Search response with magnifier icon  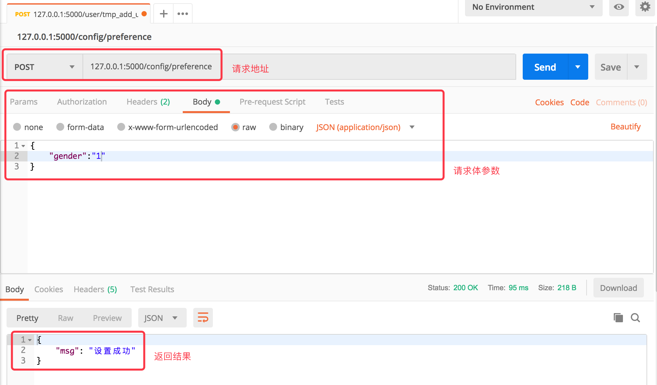635,318
